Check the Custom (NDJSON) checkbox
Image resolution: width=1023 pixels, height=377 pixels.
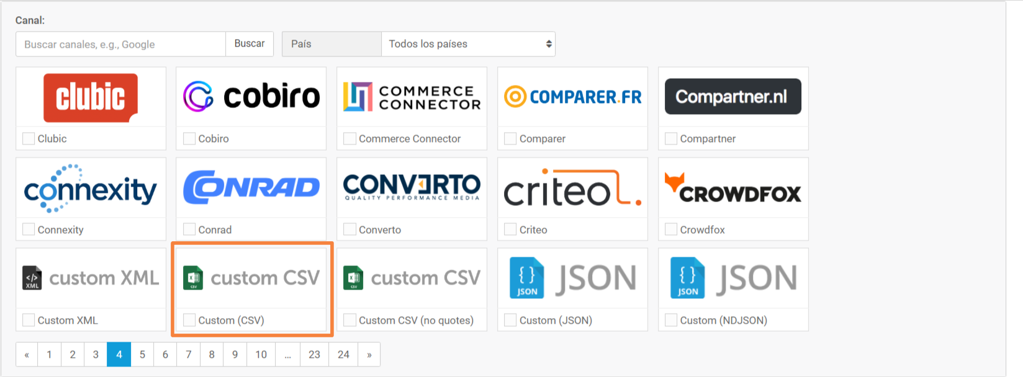click(x=671, y=320)
